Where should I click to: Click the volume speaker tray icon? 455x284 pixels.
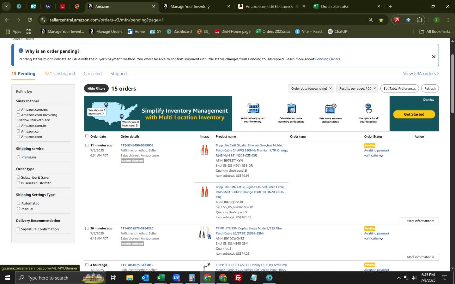tap(414, 278)
